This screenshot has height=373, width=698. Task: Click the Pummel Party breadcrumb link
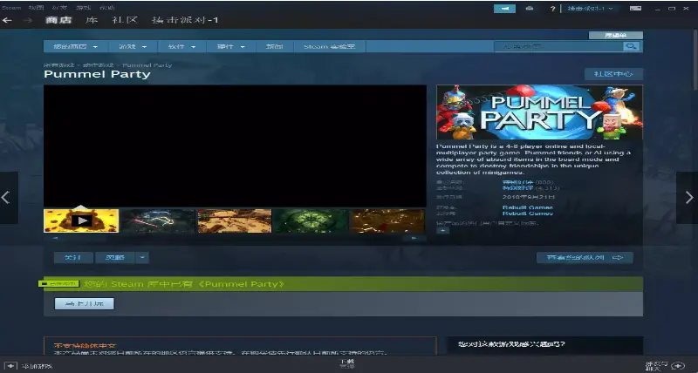(x=147, y=64)
